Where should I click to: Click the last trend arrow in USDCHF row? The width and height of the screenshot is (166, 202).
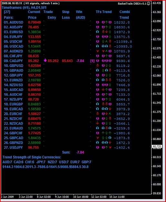coord(110,41)
